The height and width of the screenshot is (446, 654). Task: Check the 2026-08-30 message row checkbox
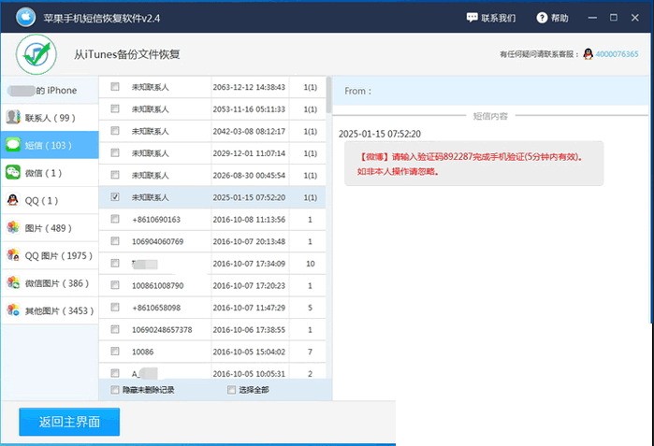click(115, 175)
